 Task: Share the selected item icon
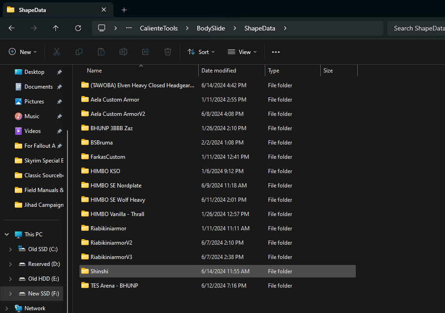click(x=146, y=52)
